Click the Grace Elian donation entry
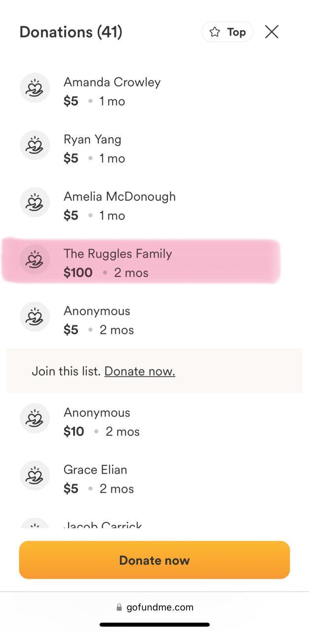This screenshot has height=633, width=309. pyautogui.click(x=96, y=478)
